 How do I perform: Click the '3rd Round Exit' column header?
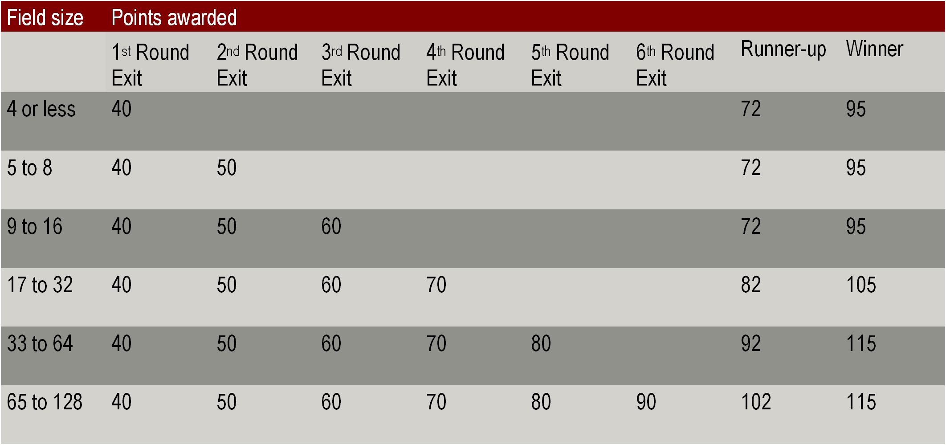(361, 65)
